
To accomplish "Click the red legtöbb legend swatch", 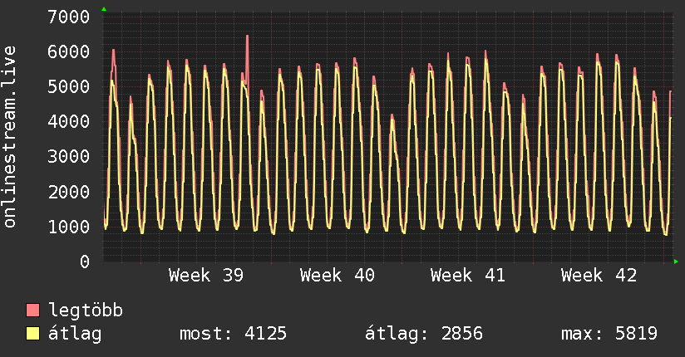I will click(x=33, y=311).
